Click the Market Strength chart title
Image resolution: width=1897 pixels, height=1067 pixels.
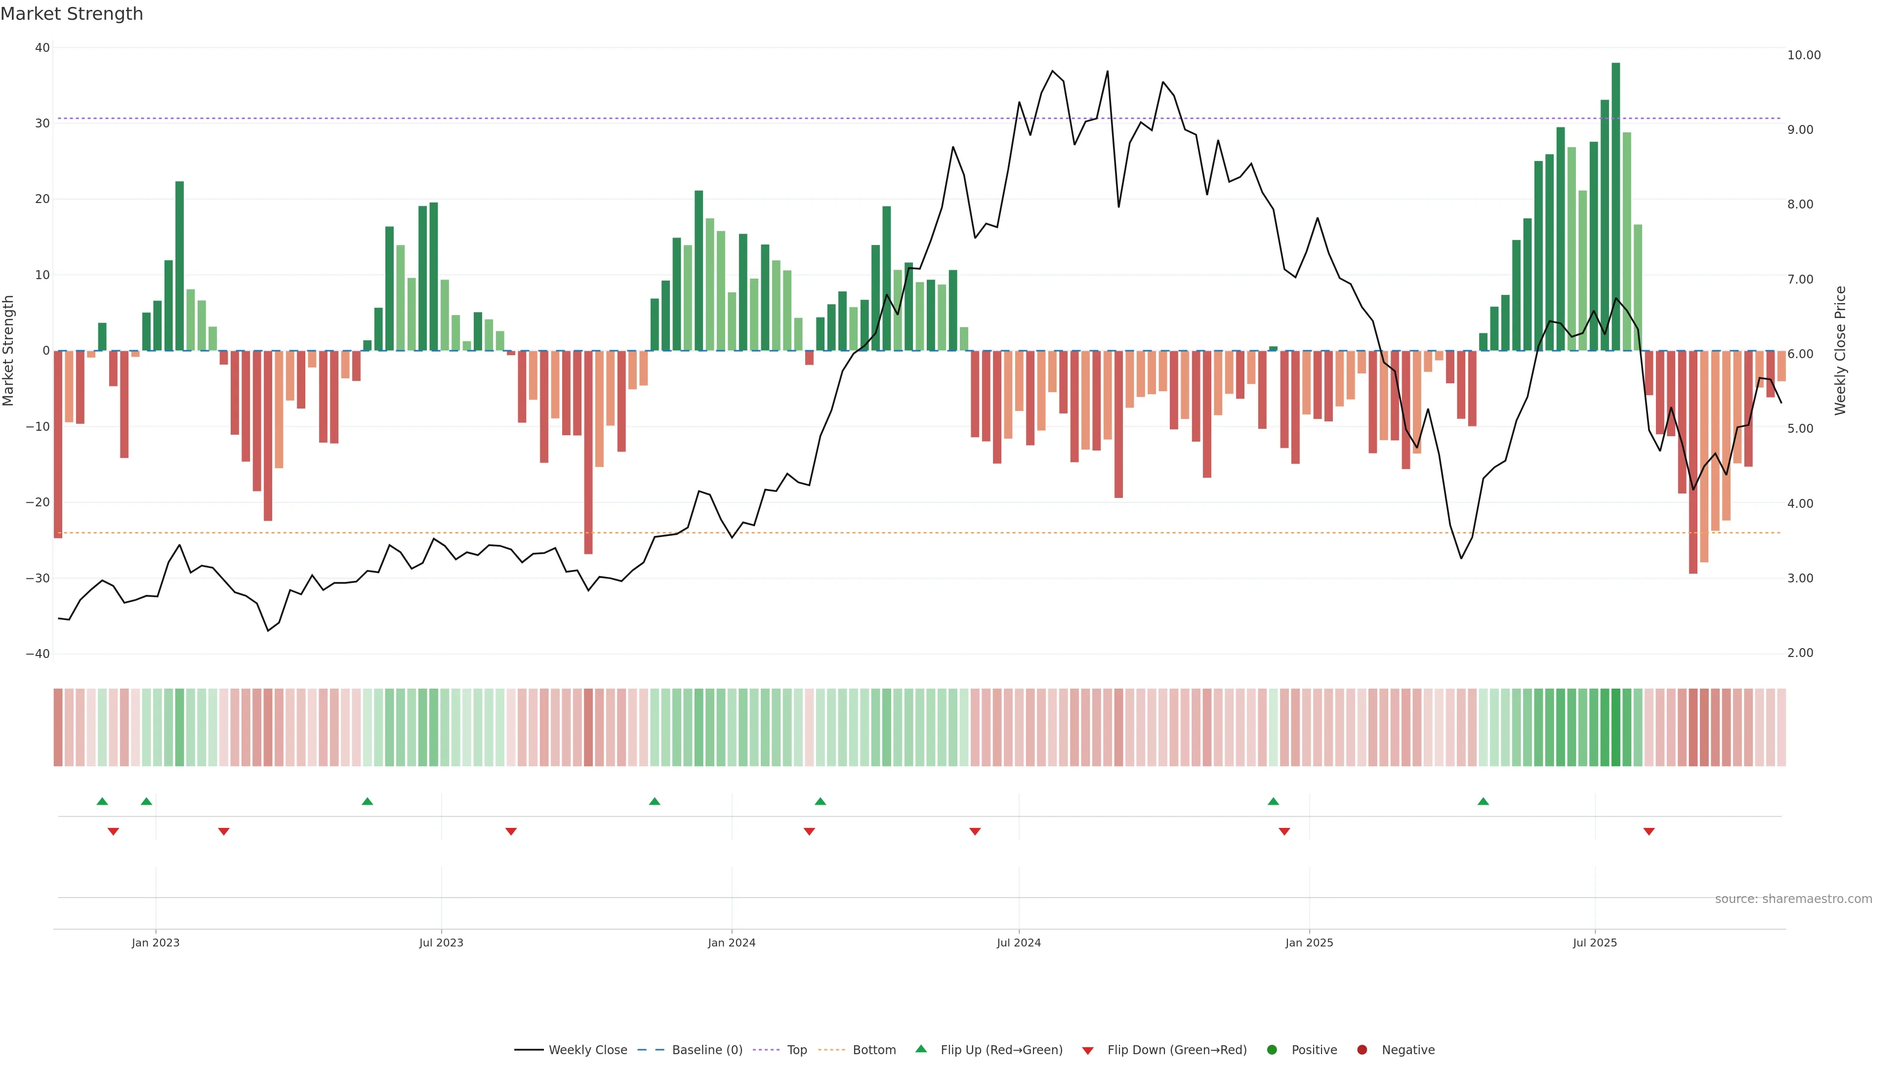coord(72,14)
